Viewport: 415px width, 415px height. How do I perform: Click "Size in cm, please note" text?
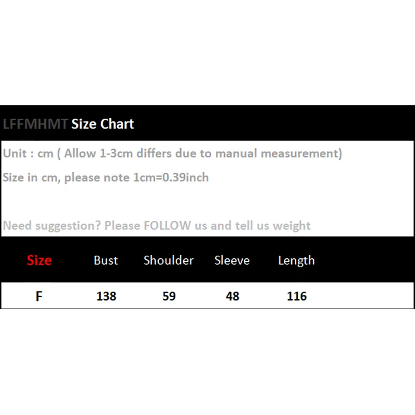66,177
